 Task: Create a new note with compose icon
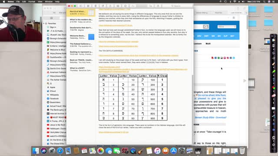click(103, 6)
